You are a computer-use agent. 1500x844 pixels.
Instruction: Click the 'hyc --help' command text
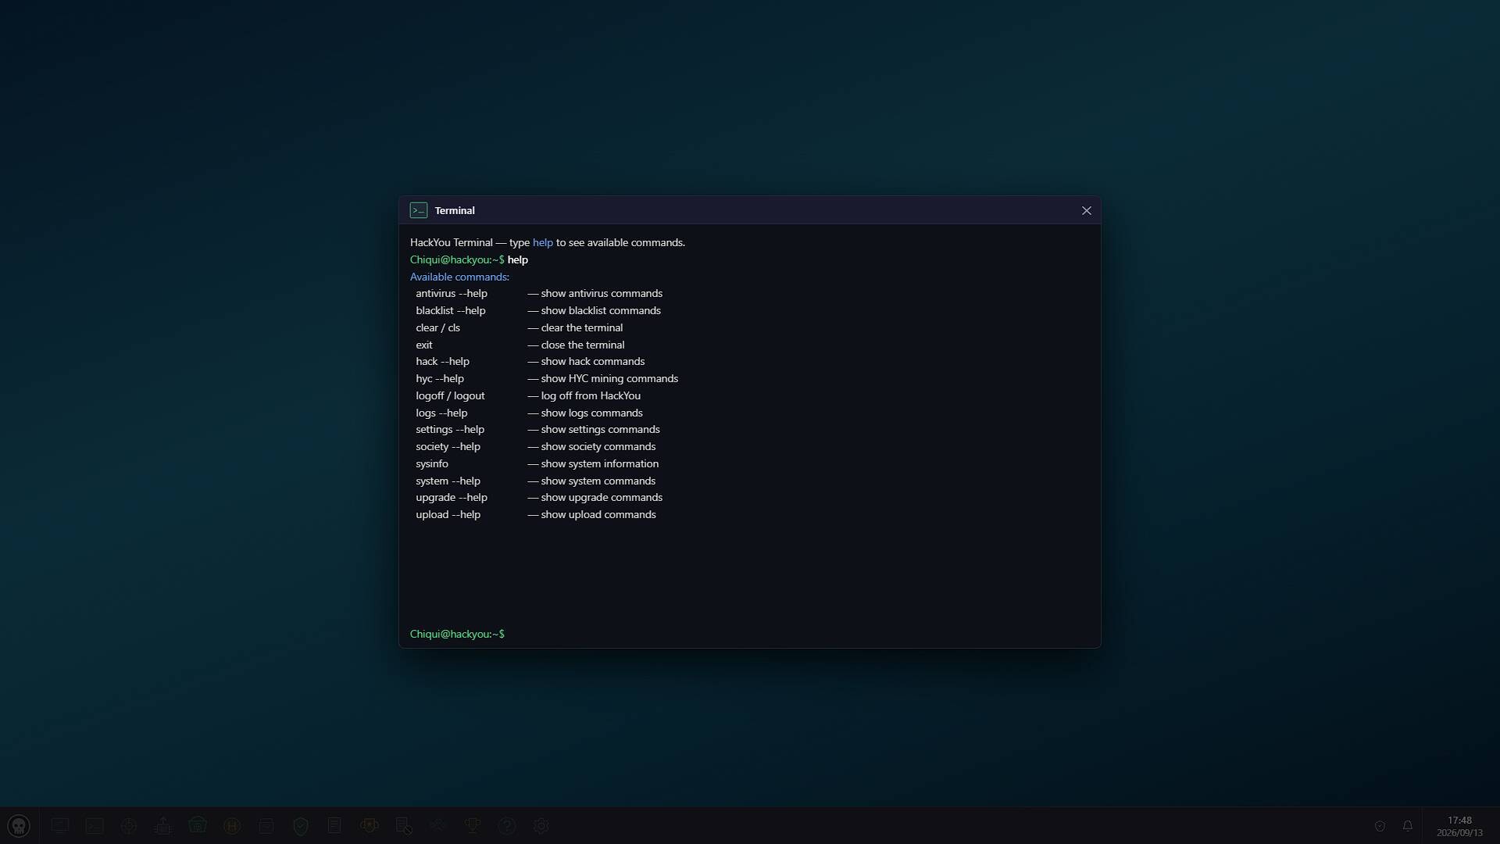440,378
